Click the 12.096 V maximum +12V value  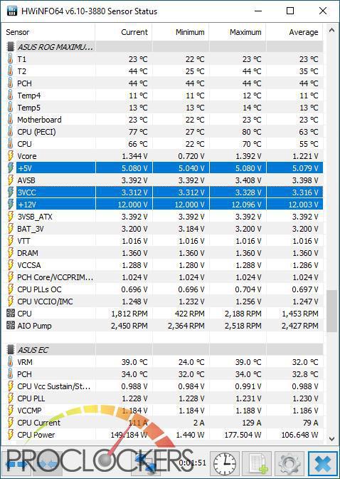(246, 205)
